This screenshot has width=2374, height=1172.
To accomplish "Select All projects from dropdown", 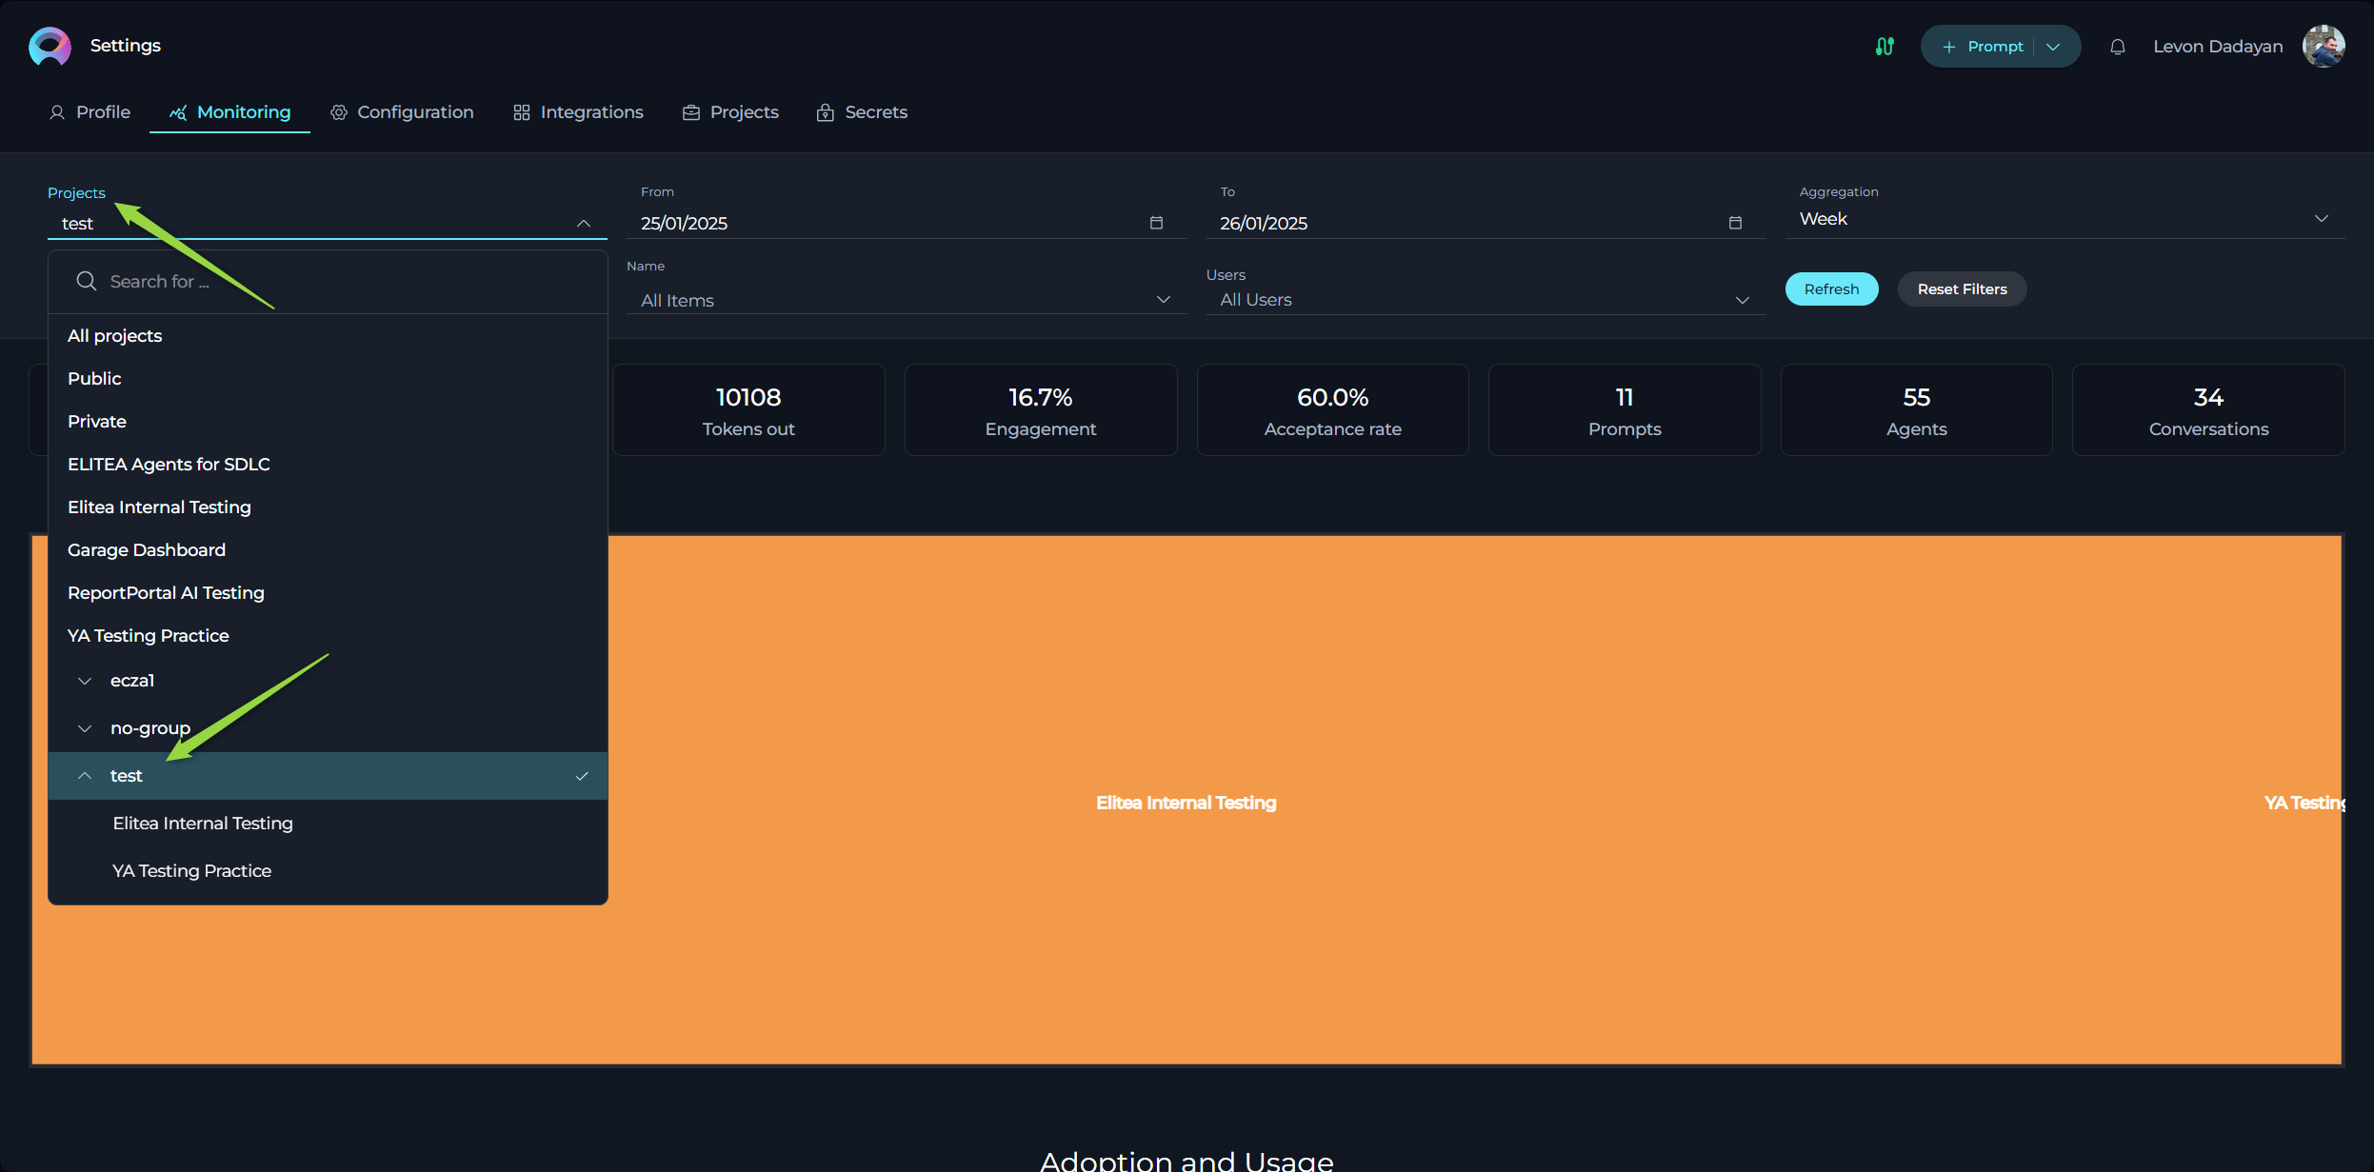I will coord(116,334).
